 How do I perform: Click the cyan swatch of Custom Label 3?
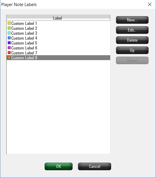point(9,33)
